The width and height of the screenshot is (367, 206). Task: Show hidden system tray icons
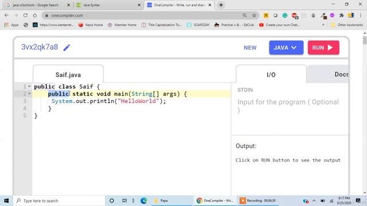[314, 201]
